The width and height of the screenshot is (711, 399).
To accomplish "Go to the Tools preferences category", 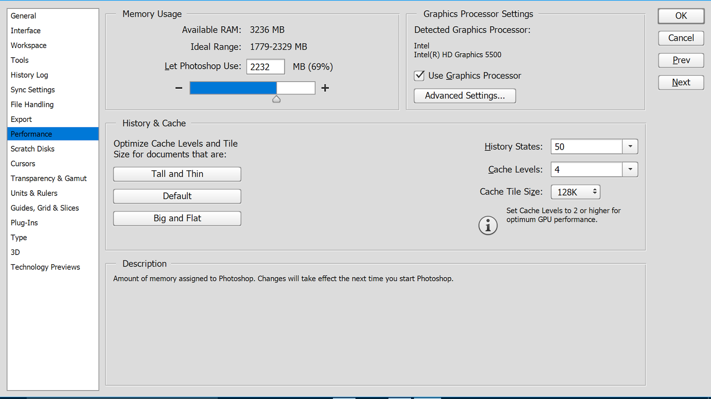I will 53,60.
